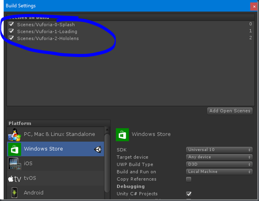Viewport: 259px width, 201px height.
Task: Click the Unity logo on Windows Store row
Action: [98, 150]
